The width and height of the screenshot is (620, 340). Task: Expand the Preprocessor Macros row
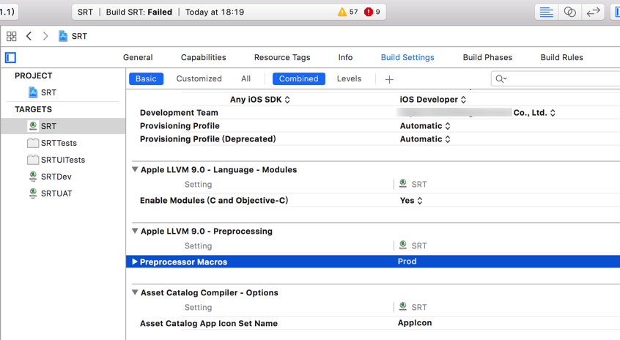point(135,262)
